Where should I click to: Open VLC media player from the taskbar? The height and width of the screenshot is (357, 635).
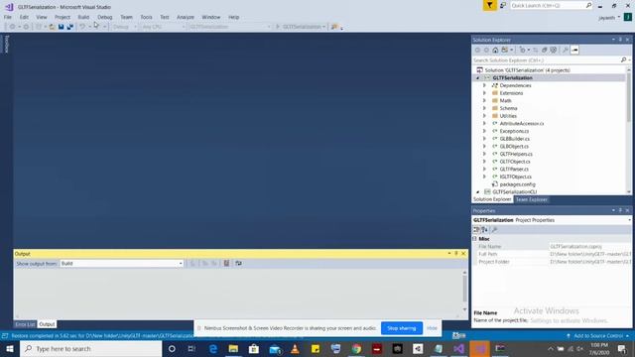coord(295,348)
